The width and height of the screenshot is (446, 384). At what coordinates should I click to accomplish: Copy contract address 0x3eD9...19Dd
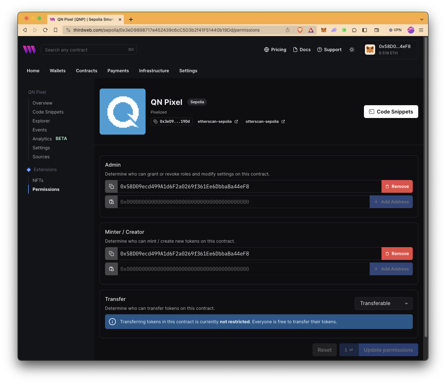click(172, 121)
